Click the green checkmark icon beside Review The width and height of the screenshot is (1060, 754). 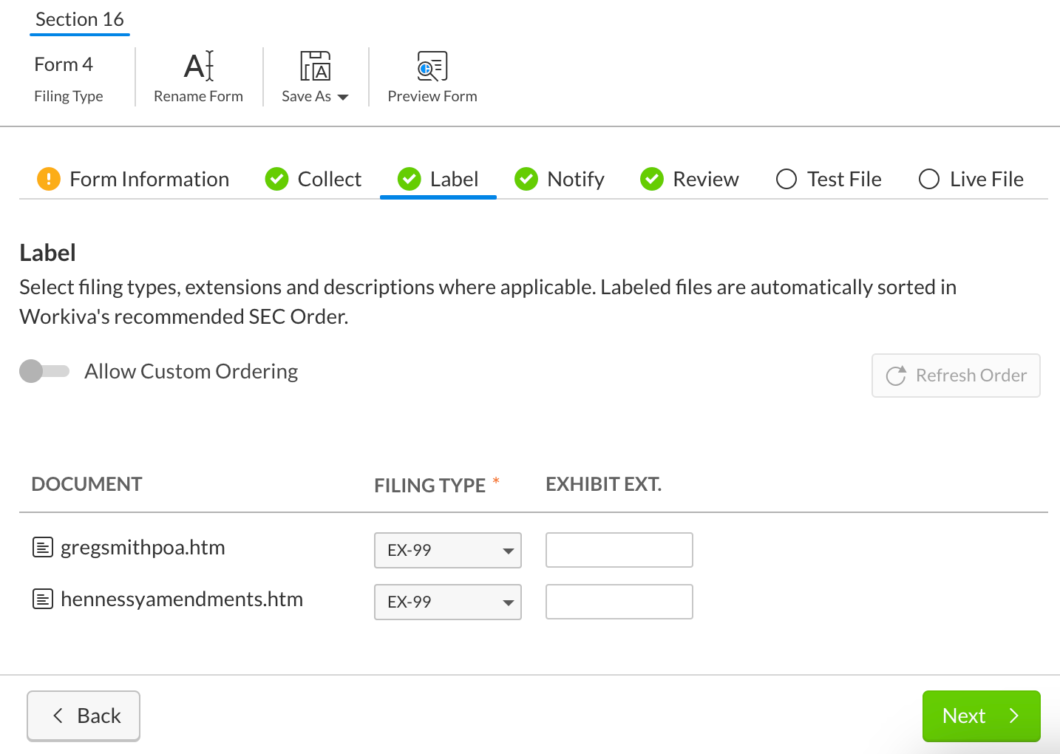651,179
